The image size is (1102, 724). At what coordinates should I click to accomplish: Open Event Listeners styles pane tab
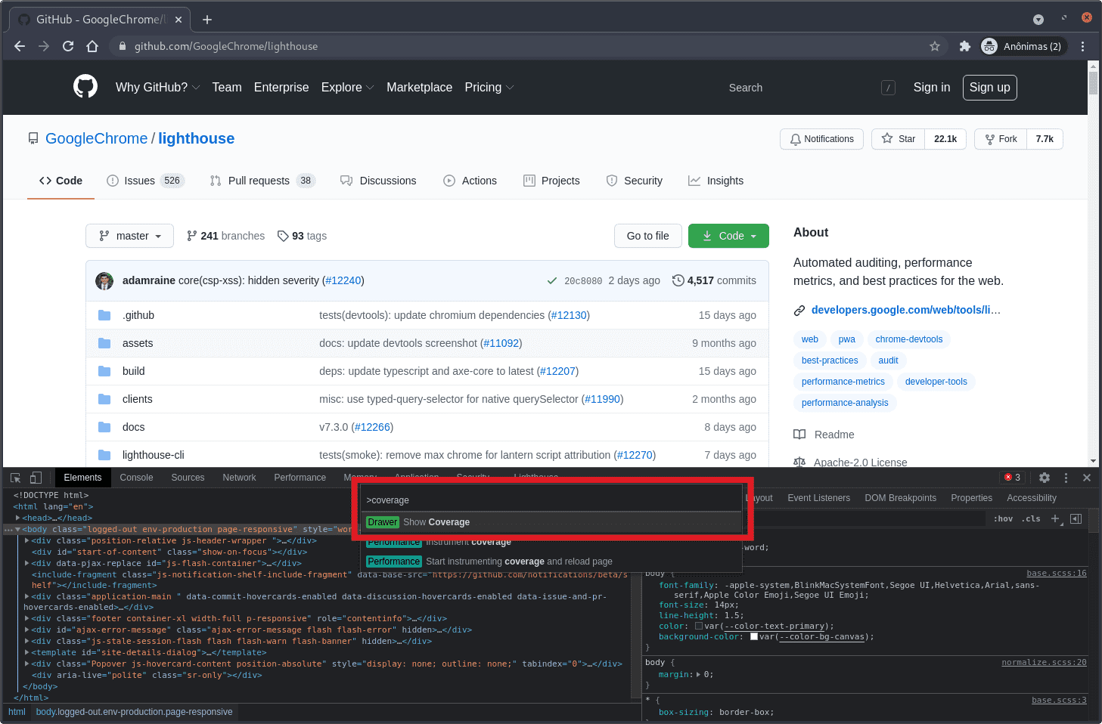pyautogui.click(x=818, y=498)
